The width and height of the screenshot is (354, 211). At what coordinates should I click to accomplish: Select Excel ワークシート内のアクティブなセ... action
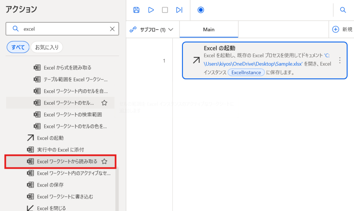click(x=60, y=173)
